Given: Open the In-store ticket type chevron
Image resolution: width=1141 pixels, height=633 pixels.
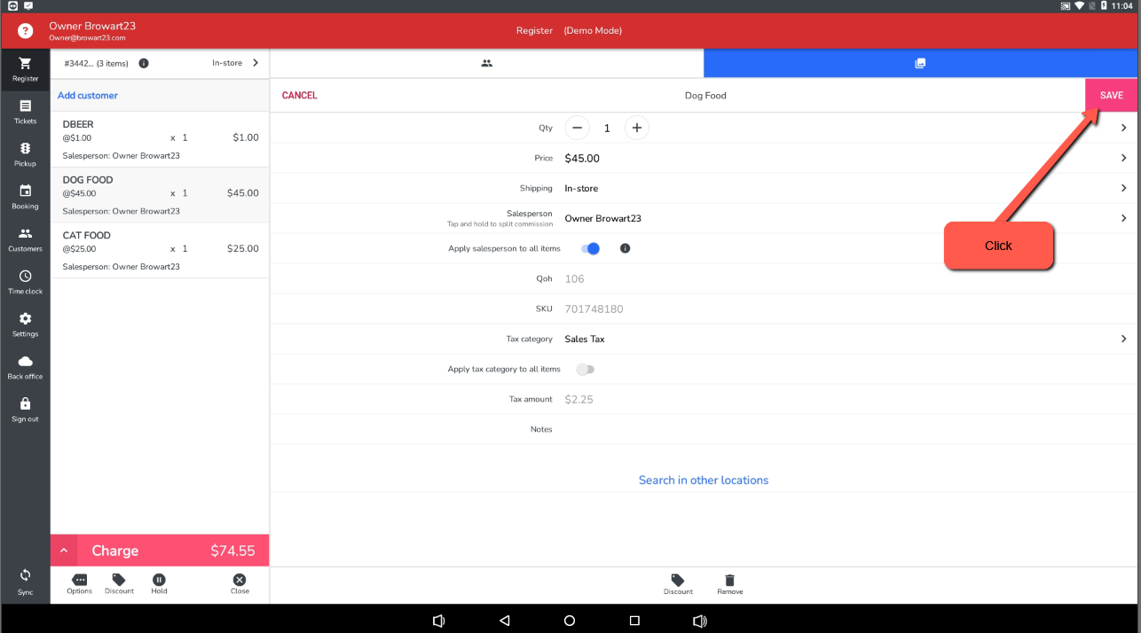Looking at the screenshot, I should coord(256,63).
